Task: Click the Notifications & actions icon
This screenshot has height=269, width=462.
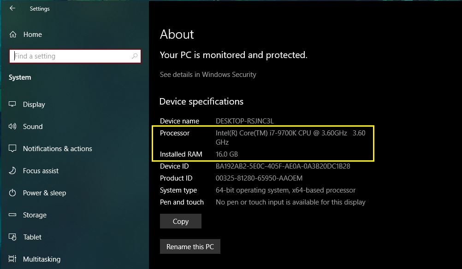Action: click(x=13, y=149)
